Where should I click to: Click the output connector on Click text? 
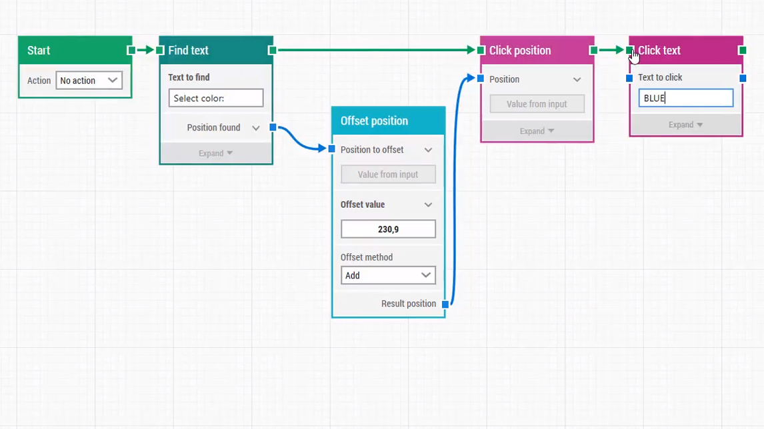(x=741, y=49)
